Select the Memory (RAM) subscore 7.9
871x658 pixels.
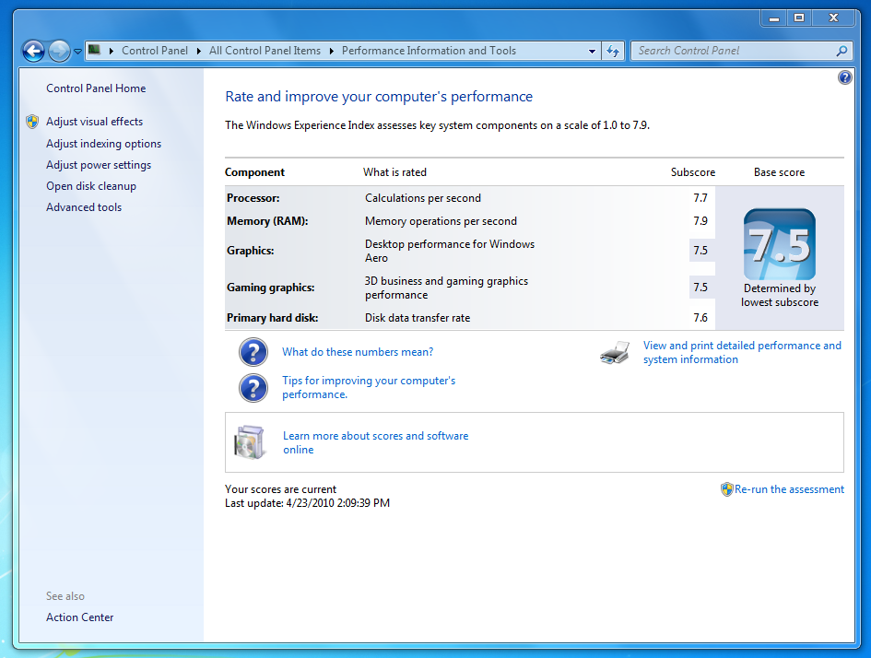700,221
